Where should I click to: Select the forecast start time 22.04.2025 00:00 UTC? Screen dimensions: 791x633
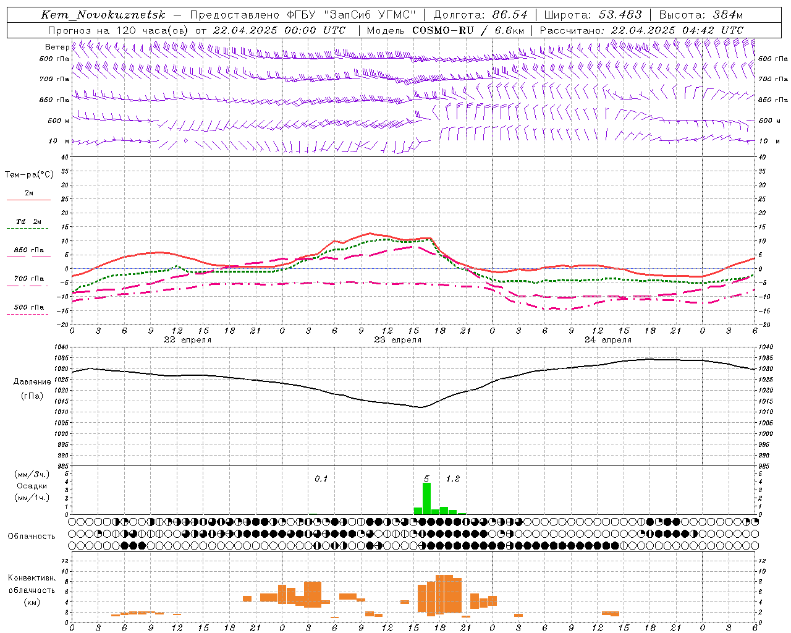click(x=279, y=30)
